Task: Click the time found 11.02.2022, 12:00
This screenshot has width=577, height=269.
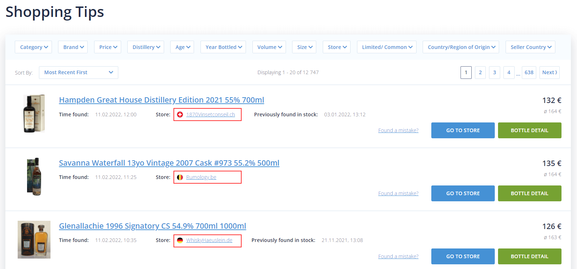Action: pos(116,115)
